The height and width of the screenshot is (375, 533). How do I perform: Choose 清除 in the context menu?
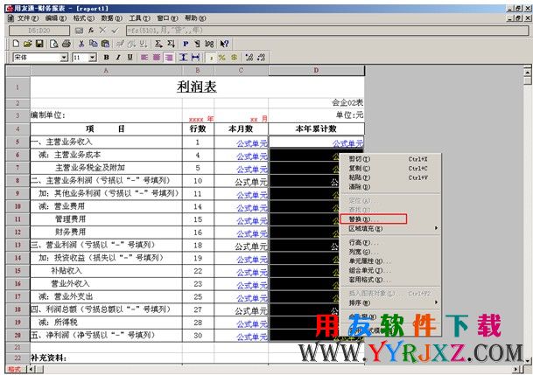click(x=390, y=187)
